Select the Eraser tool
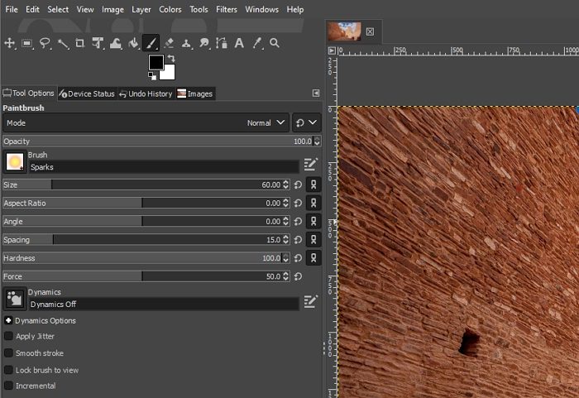Viewport: 579px width, 398px height. (x=169, y=43)
